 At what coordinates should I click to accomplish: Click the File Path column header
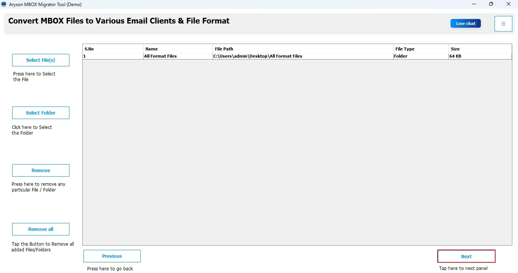coord(303,49)
